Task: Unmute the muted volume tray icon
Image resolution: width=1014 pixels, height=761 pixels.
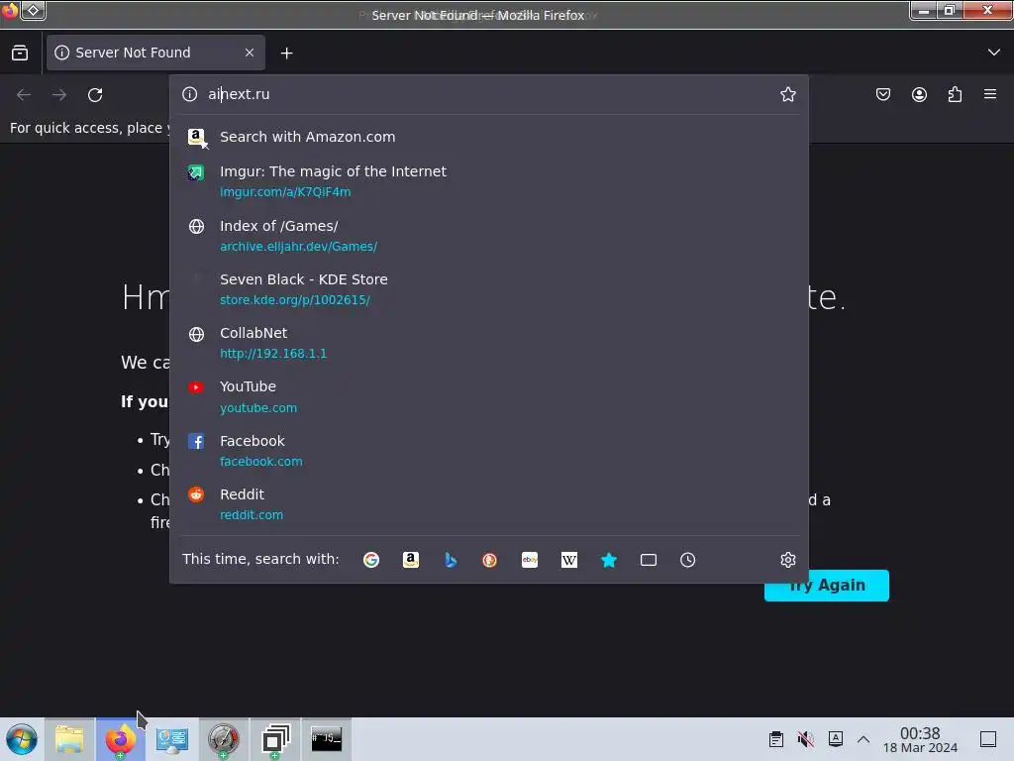Action: pos(806,739)
